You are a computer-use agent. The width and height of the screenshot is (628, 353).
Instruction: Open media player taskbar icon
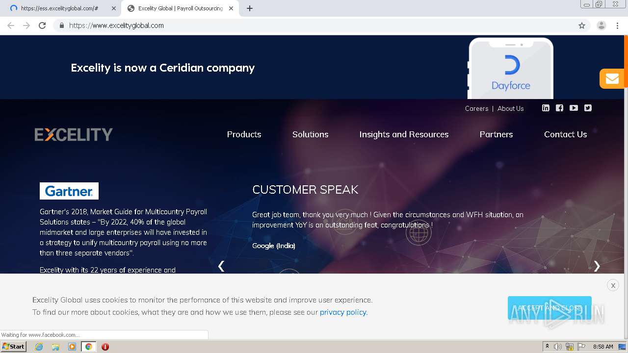point(72,347)
